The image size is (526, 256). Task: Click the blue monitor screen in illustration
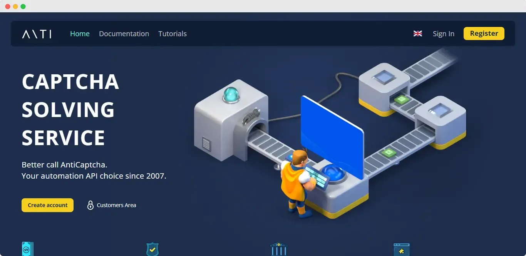point(331,135)
